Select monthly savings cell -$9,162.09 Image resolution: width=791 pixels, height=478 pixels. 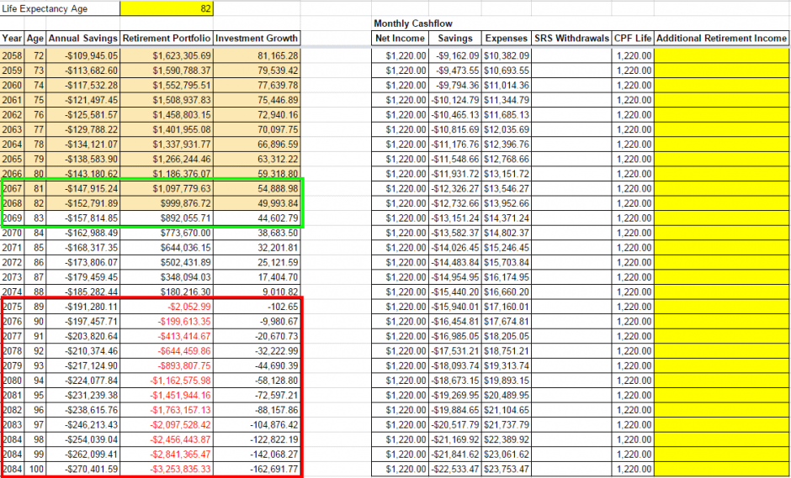[x=455, y=56]
